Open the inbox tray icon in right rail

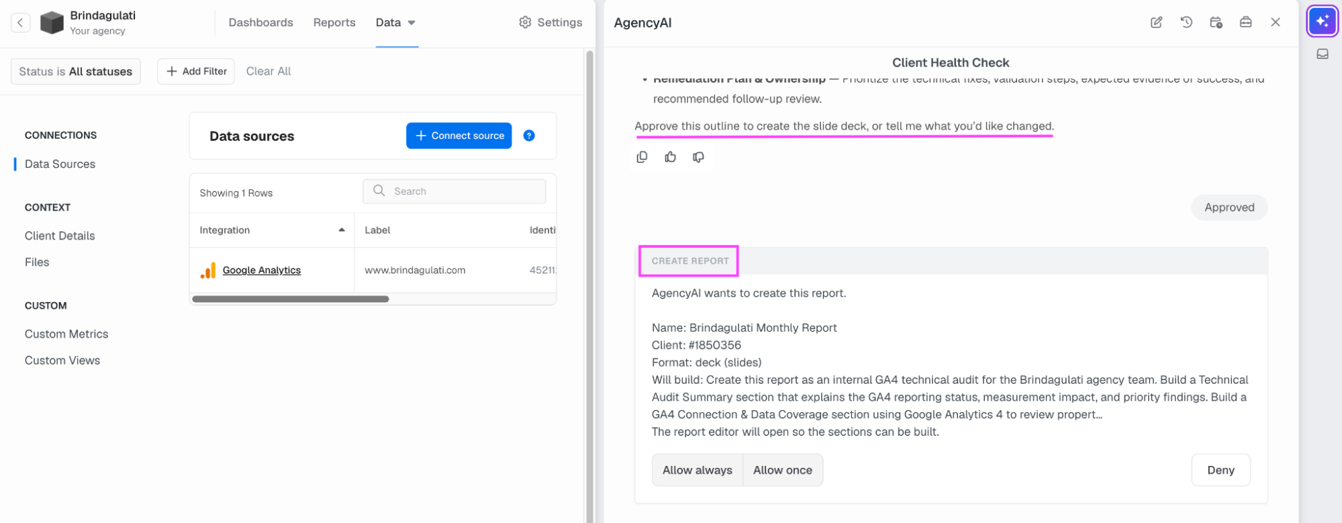pyautogui.click(x=1322, y=54)
